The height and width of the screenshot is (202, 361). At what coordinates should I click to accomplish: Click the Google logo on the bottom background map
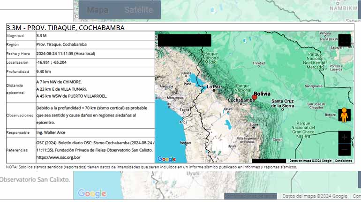tap(92, 193)
